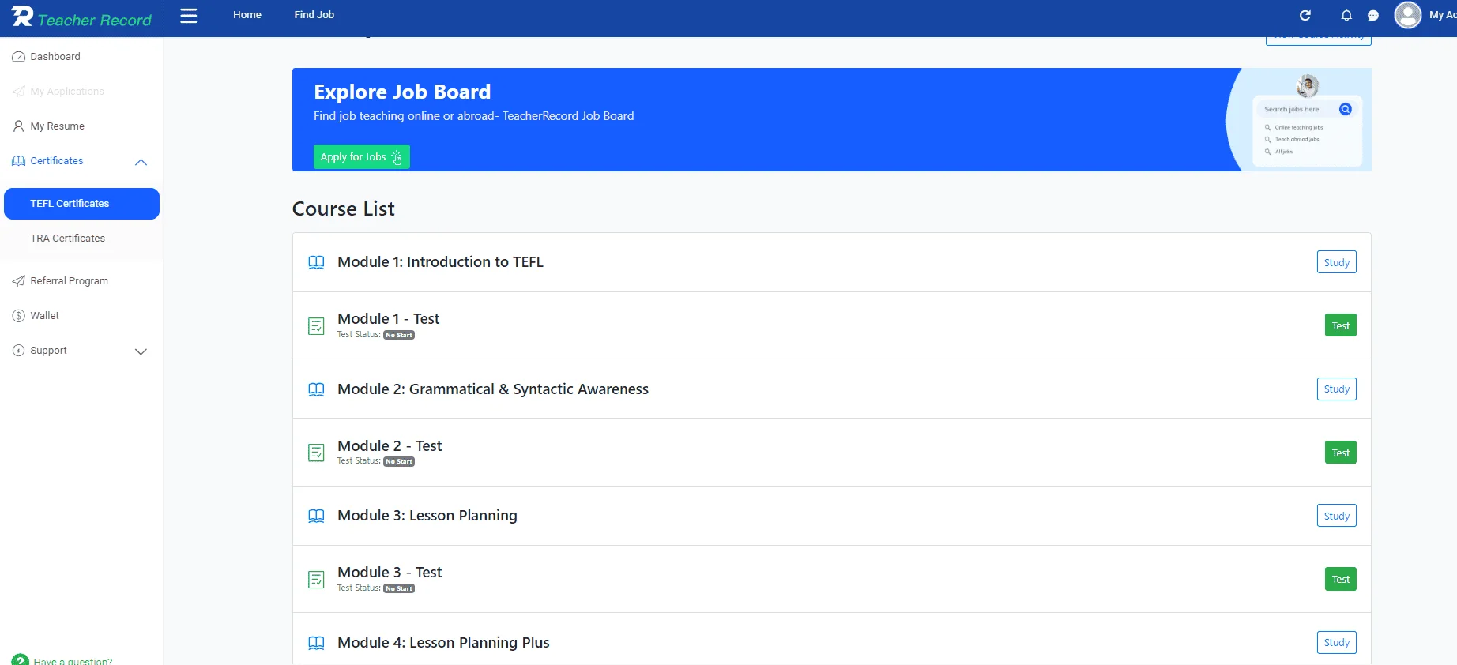Collapse the Certificates submenu chevron
This screenshot has height=665, width=1457.
[141, 162]
